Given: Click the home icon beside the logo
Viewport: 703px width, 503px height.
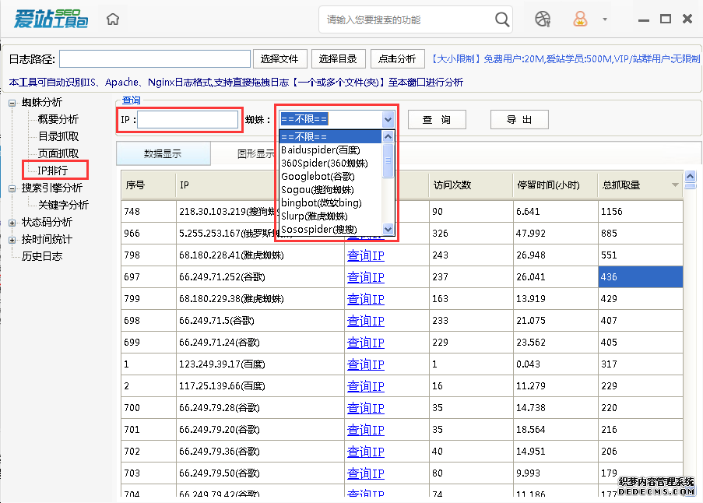Looking at the screenshot, I should pyautogui.click(x=113, y=19).
